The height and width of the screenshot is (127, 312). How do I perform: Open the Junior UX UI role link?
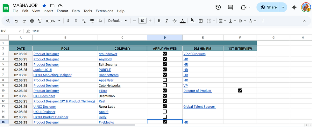click(x=43, y=70)
